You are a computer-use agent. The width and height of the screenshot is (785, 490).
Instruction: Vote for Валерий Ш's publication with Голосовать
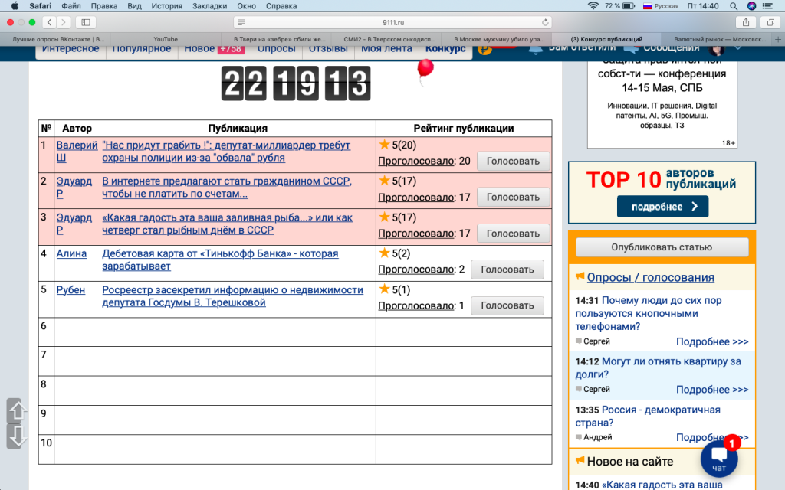point(513,161)
